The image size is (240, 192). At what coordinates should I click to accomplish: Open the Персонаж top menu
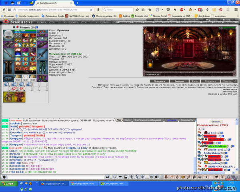tap(212, 20)
